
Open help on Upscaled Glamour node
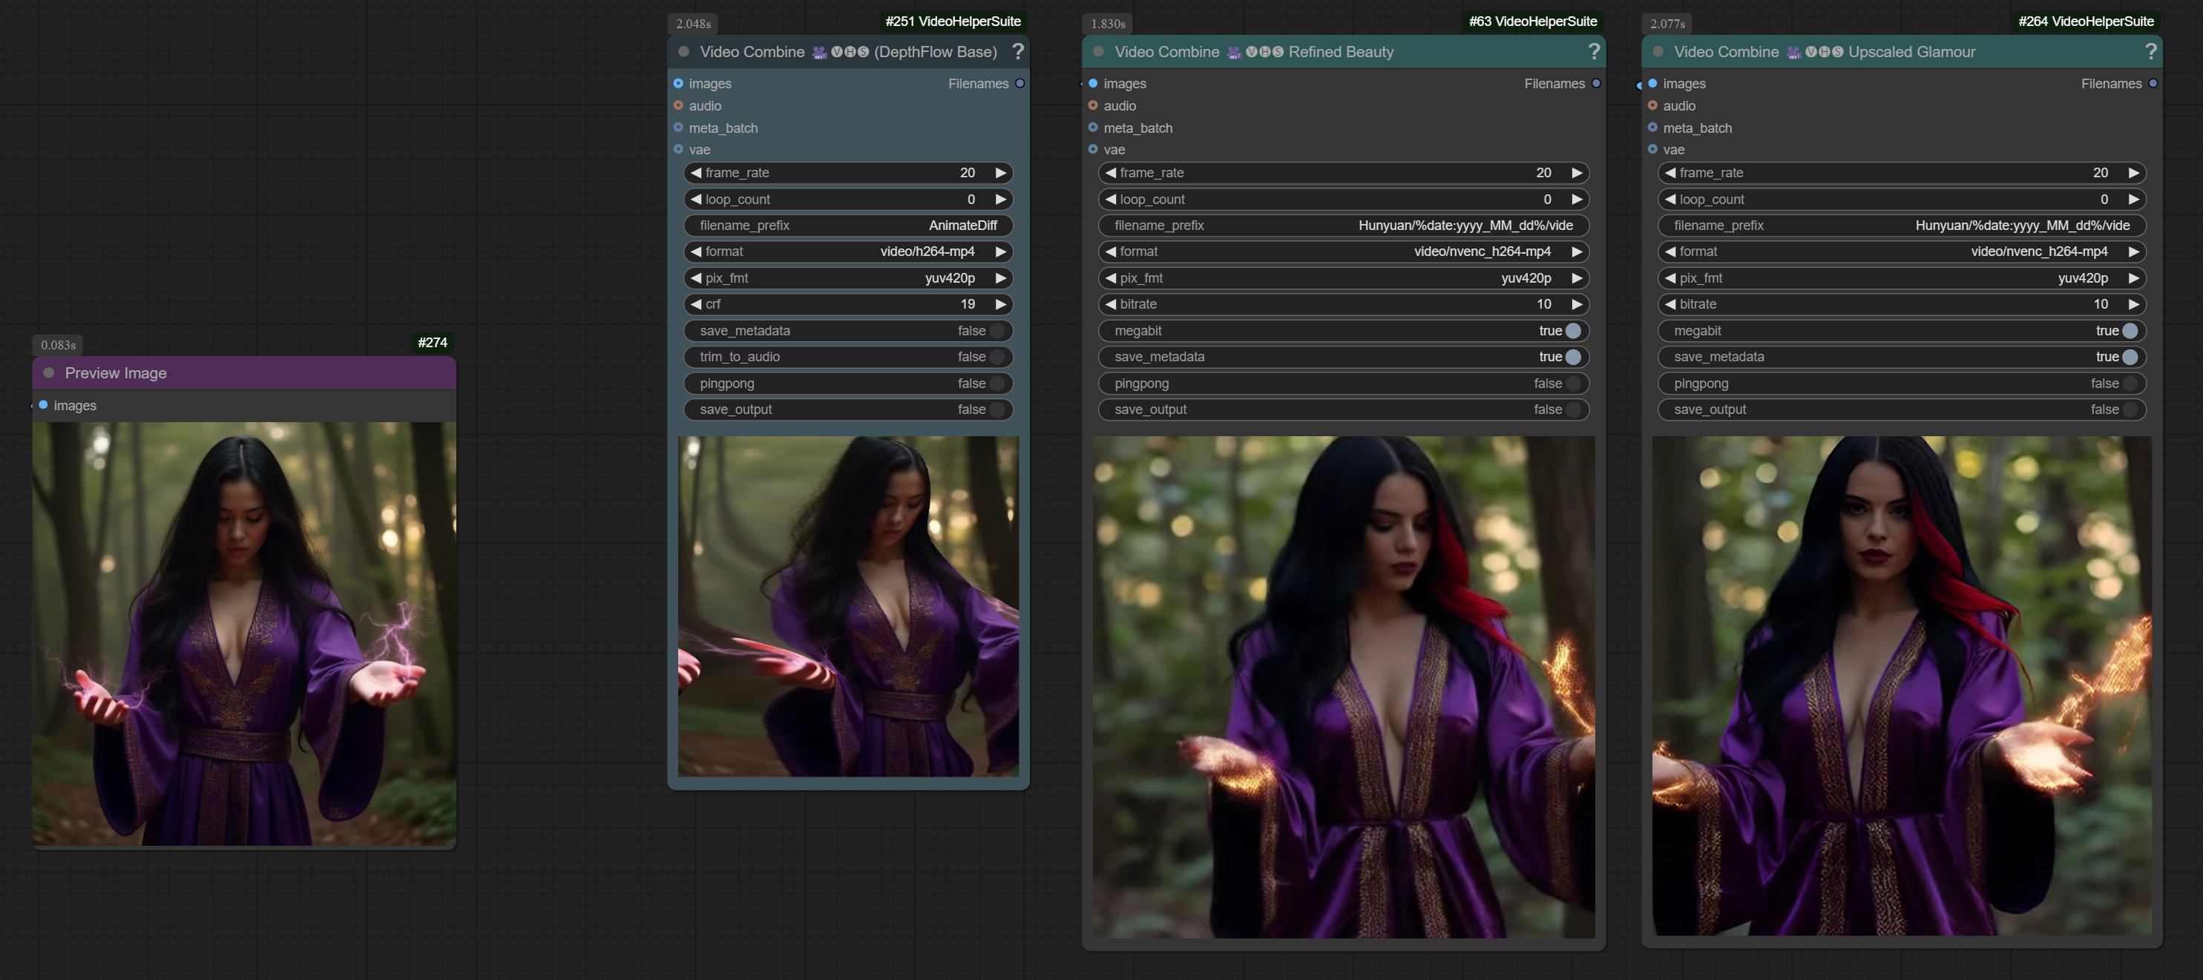point(2150,51)
